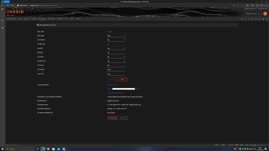Click the Array Started status text

12,145
